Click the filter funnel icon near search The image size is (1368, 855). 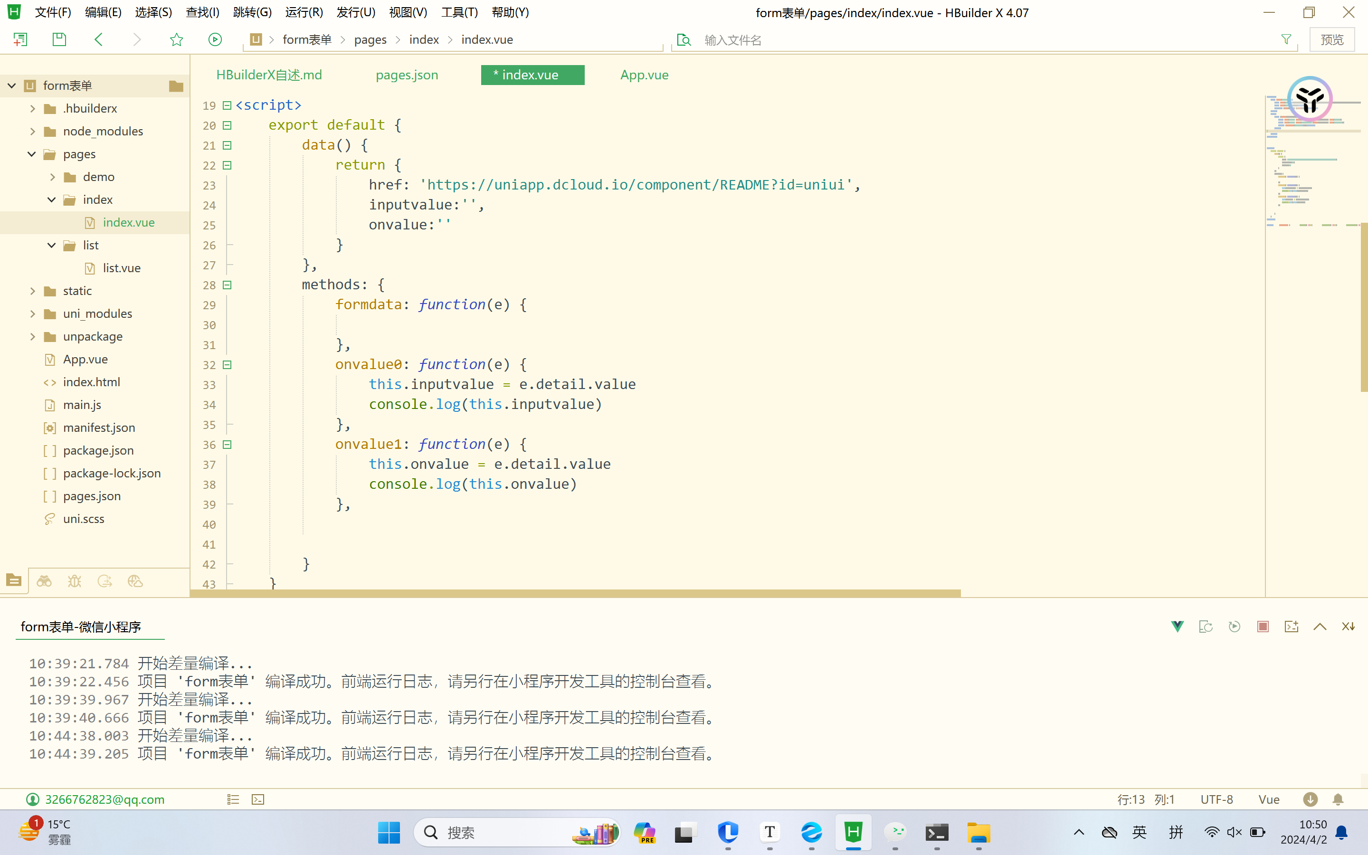point(1286,39)
